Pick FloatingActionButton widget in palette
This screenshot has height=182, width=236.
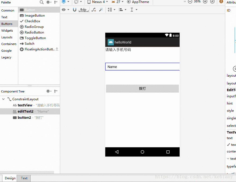pyautogui.click(x=39, y=49)
